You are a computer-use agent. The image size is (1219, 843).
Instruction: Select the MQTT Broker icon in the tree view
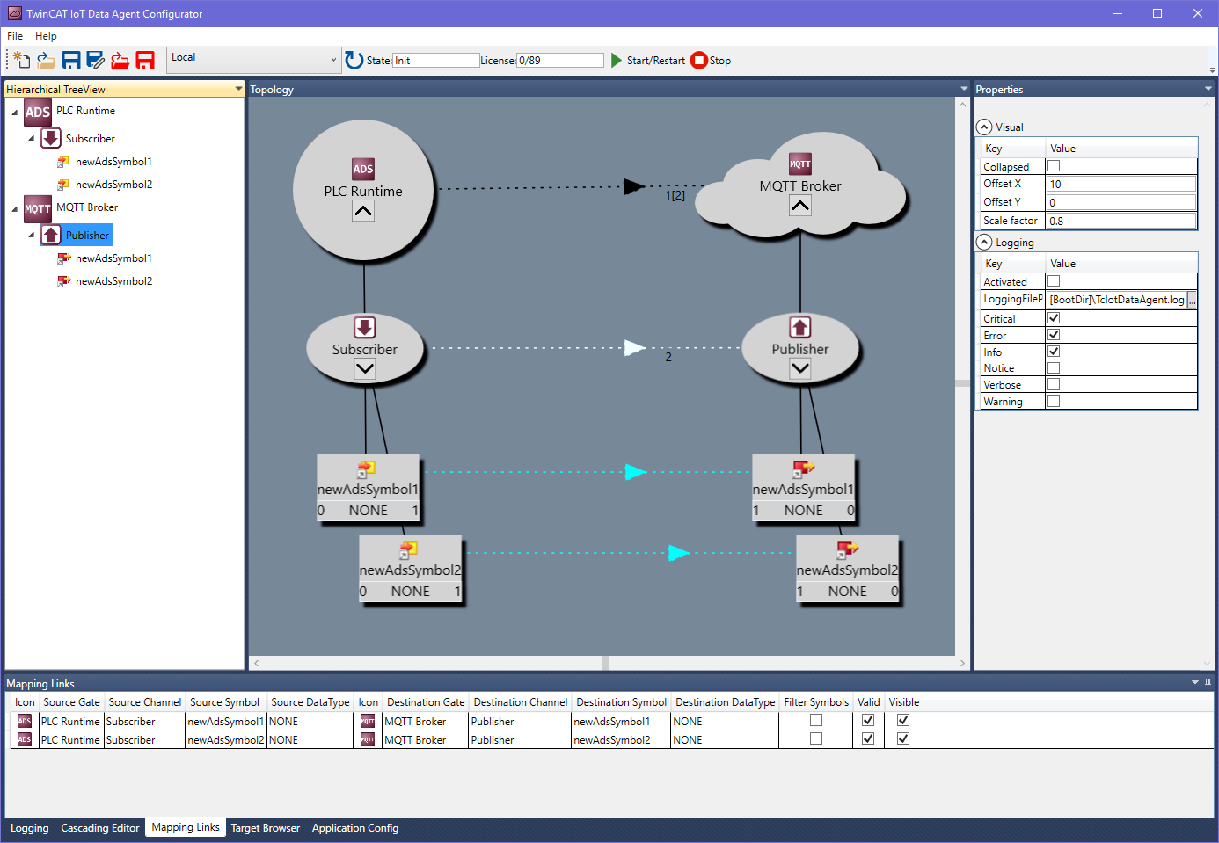click(38, 208)
